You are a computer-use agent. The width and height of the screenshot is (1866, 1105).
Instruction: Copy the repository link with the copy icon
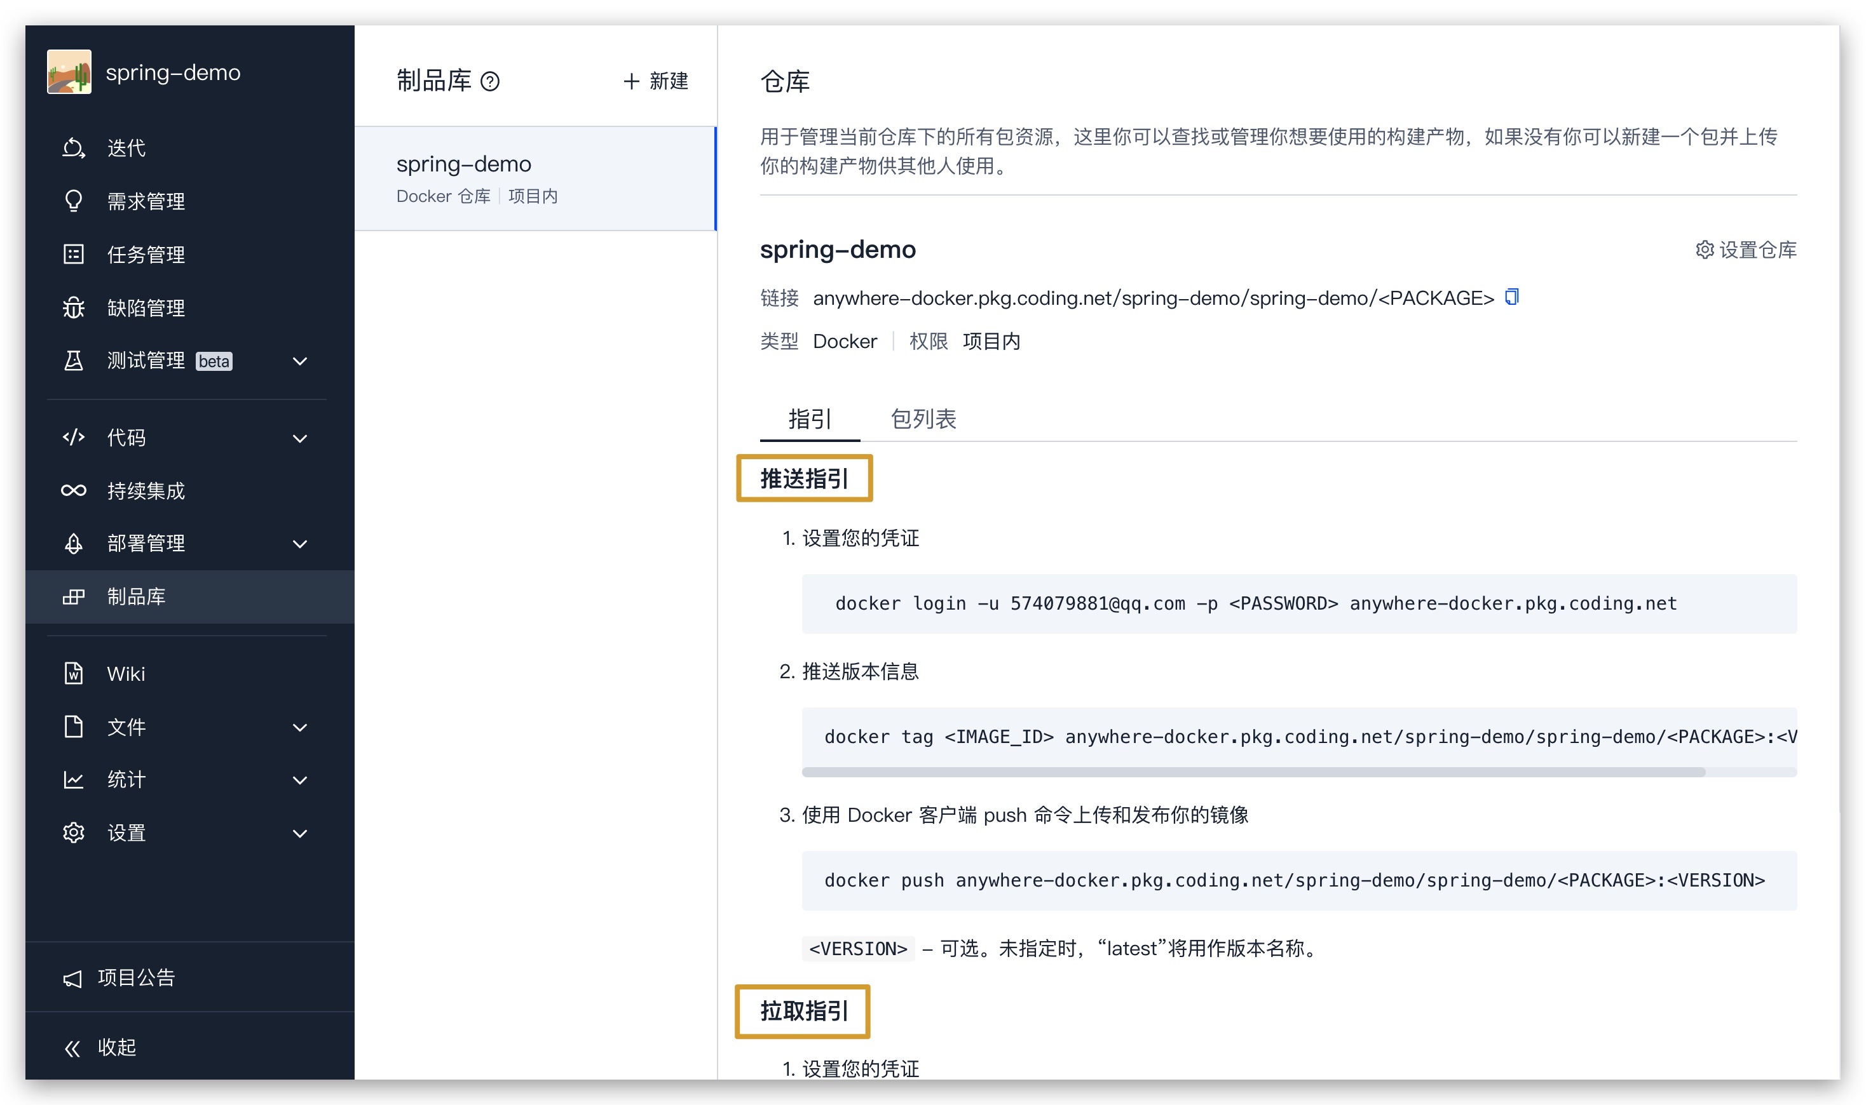tap(1511, 297)
